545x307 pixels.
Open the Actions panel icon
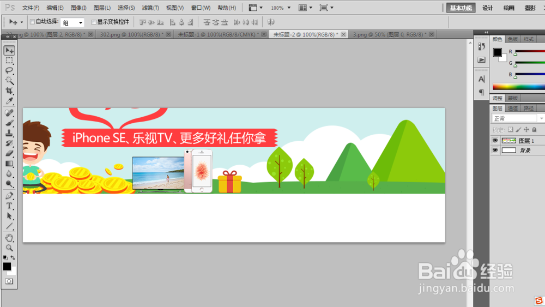[481, 60]
